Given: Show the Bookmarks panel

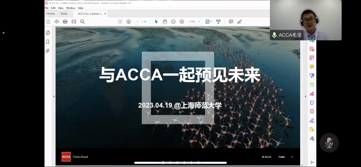Looking at the screenshot, I should [48, 42].
